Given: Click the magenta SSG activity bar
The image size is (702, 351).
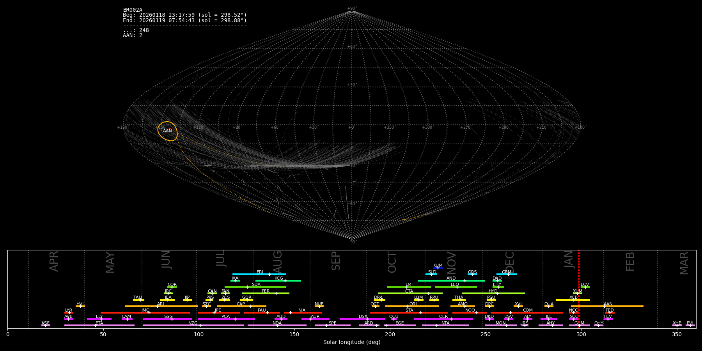Looking at the screenshot, I should [x=167, y=319].
